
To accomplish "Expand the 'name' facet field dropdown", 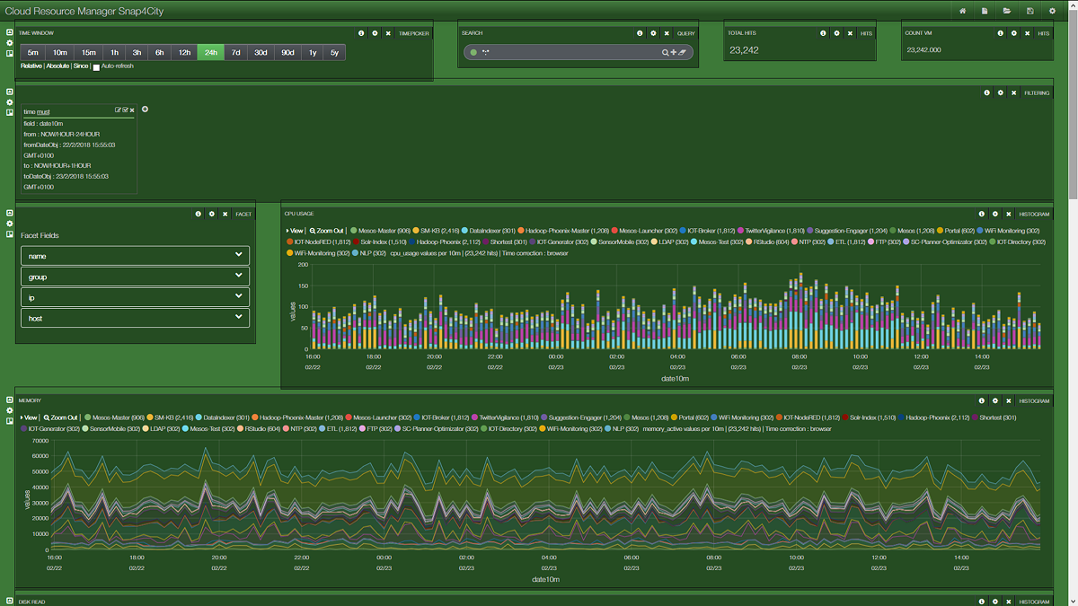I will click(238, 255).
